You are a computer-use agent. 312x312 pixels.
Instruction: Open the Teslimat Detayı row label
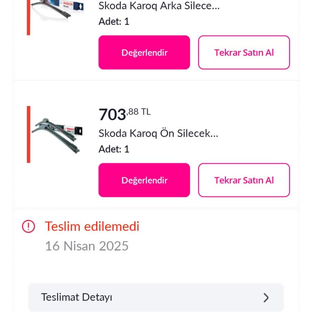(x=77, y=297)
